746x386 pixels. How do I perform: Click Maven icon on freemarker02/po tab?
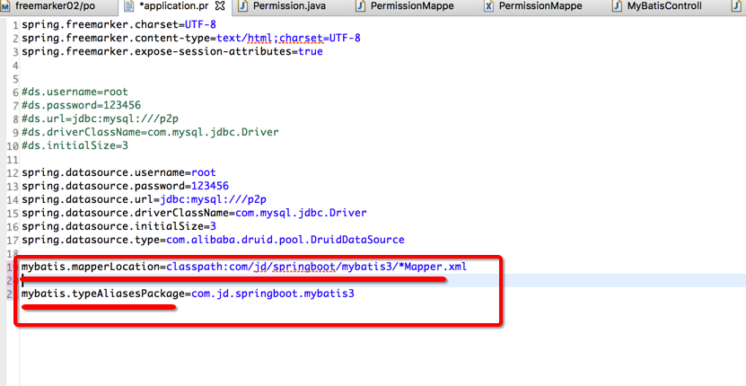pyautogui.click(x=5, y=6)
